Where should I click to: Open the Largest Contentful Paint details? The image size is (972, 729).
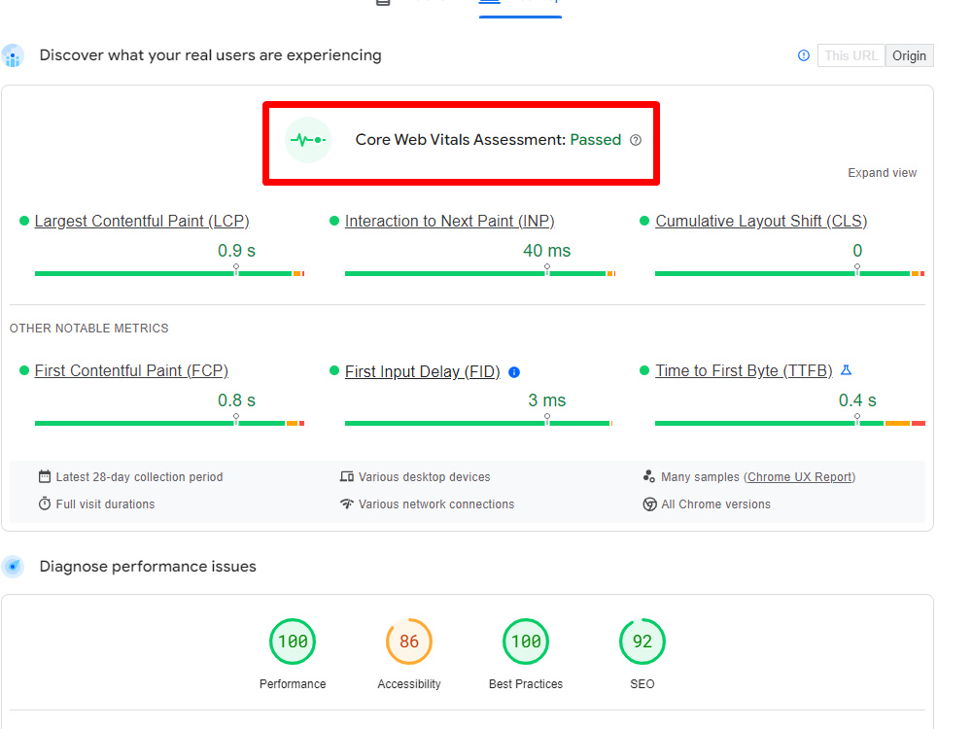[141, 221]
